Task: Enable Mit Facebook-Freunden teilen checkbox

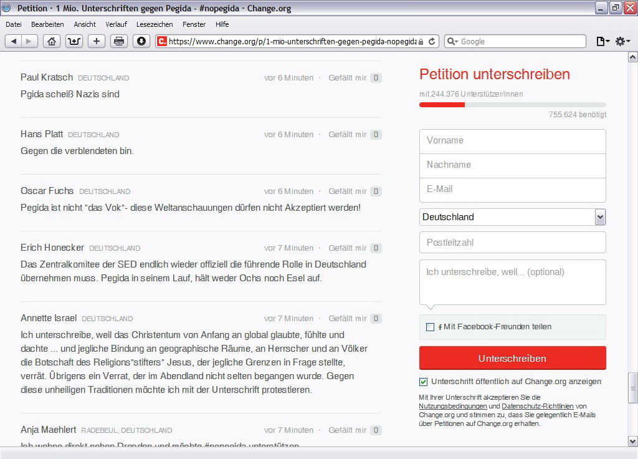Action: (x=430, y=327)
